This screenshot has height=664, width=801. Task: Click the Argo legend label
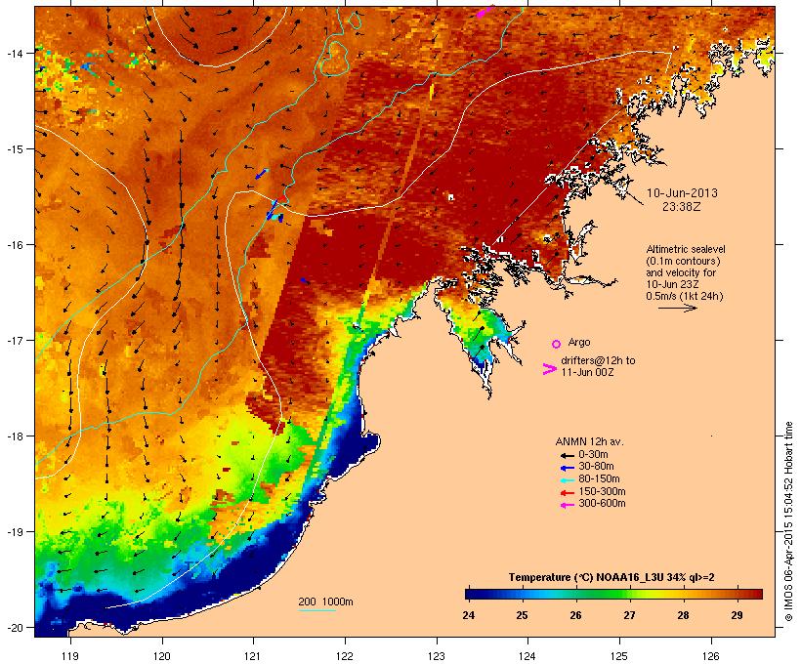point(579,342)
